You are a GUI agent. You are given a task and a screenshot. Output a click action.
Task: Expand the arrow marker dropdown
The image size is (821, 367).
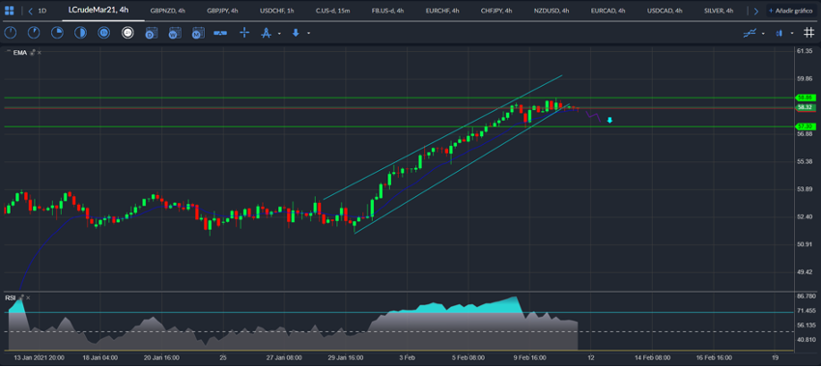tap(308, 34)
